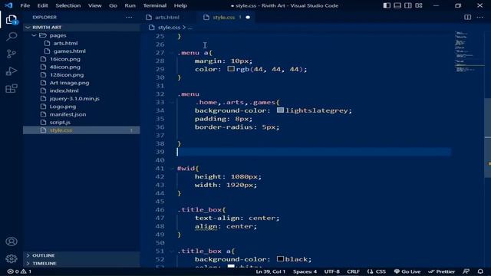The height and width of the screenshot is (276, 491).
Task: Change CRLF end of line sequence
Action: (x=353, y=271)
